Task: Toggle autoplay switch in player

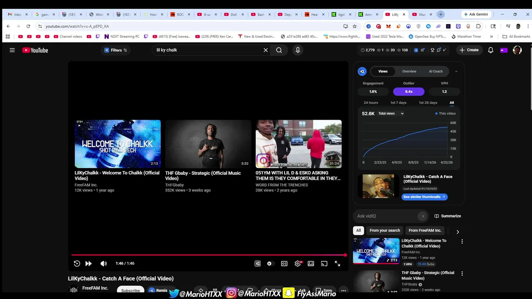Action: coord(270,263)
